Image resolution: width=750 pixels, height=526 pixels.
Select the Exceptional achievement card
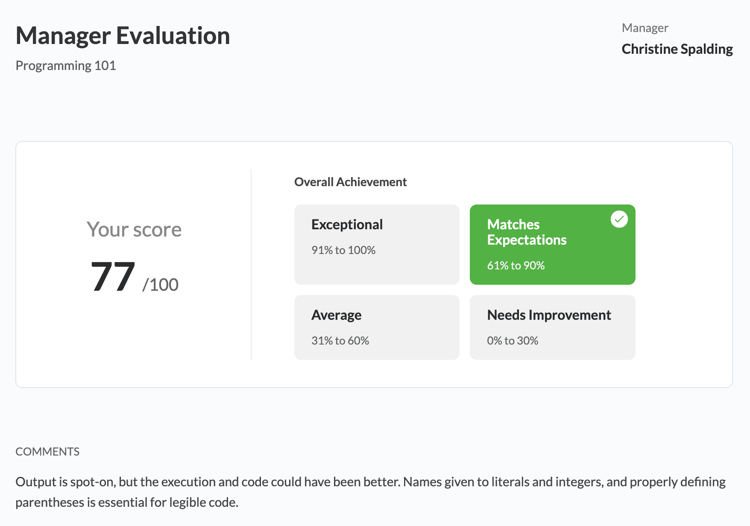(x=377, y=244)
